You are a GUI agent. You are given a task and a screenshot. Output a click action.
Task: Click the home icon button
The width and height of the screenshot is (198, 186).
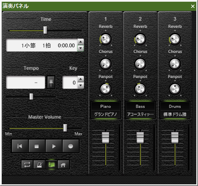tap(63, 164)
